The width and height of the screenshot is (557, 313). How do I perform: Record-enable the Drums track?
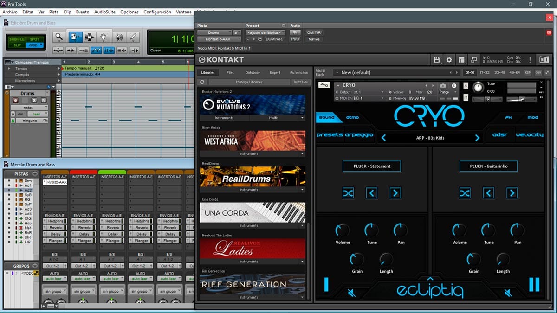(15, 101)
